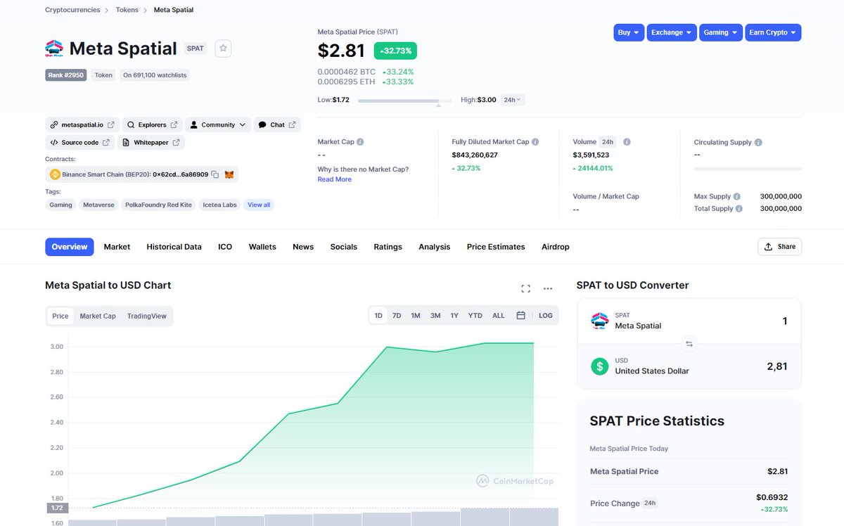
Task: Open the Historical Data tab
Action: [x=174, y=247]
